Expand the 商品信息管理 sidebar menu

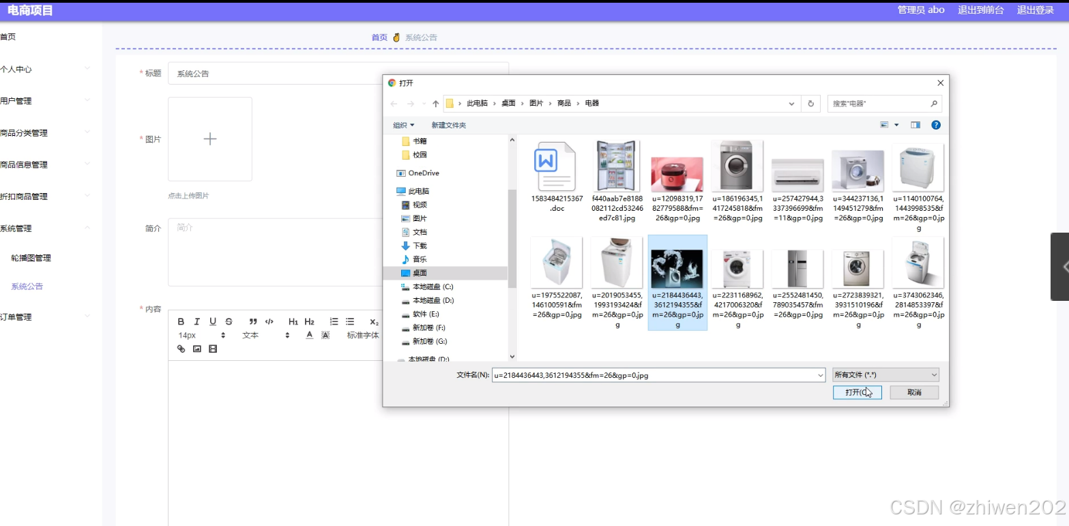pos(46,164)
